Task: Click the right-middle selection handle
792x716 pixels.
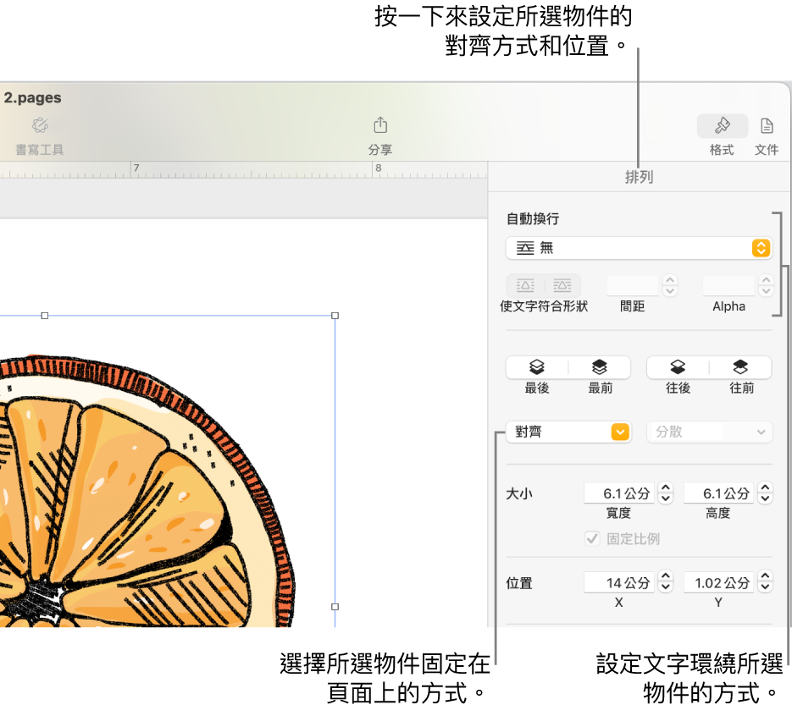Action: coord(335,607)
